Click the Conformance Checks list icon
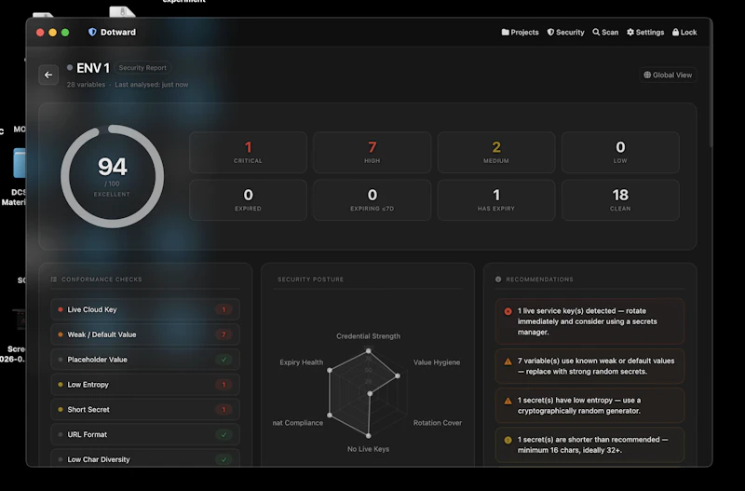This screenshot has width=745, height=491. pos(54,280)
